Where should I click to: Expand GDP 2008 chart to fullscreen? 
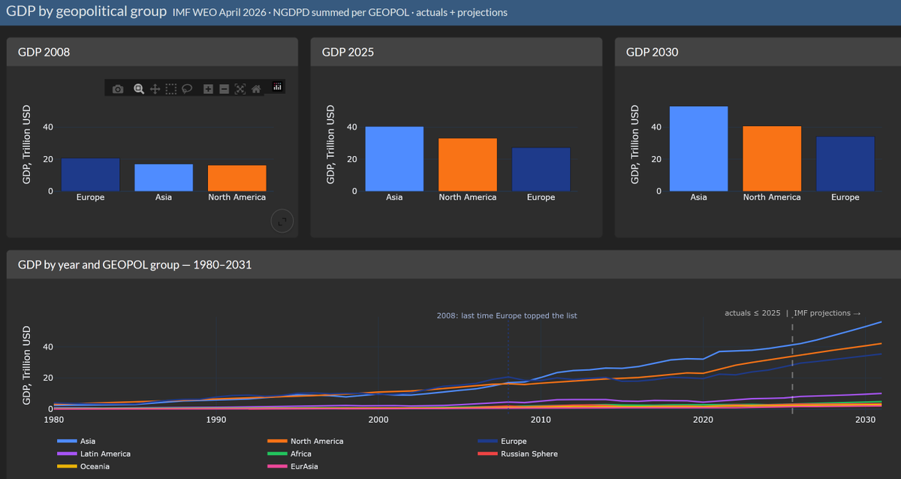point(282,221)
